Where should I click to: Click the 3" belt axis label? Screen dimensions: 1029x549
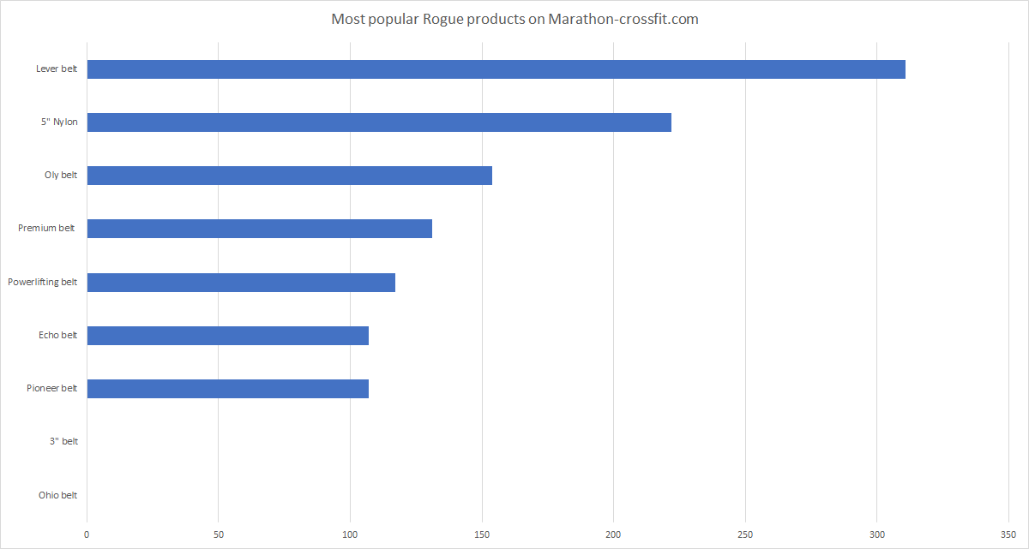63,441
